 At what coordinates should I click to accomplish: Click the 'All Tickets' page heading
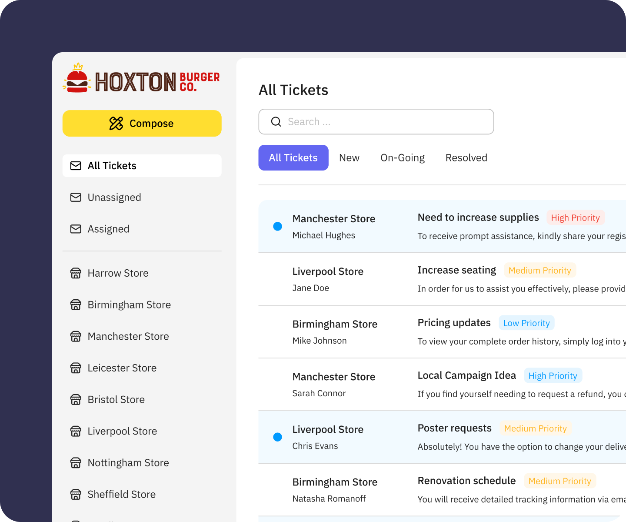point(293,90)
